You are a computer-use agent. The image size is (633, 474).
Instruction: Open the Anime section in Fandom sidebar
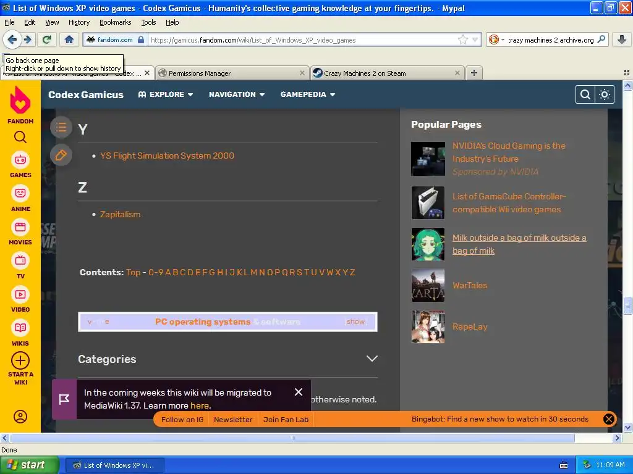pos(20,199)
